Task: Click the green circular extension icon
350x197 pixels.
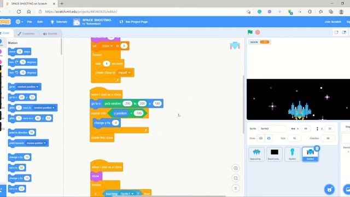Action: pyautogui.click(x=259, y=11)
